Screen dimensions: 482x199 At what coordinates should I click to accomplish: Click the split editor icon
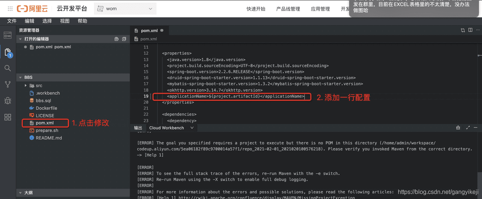470,30
